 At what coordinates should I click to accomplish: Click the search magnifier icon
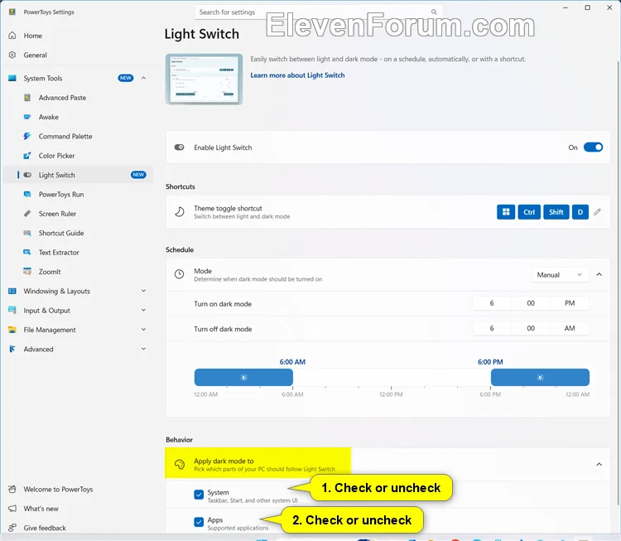point(434,12)
